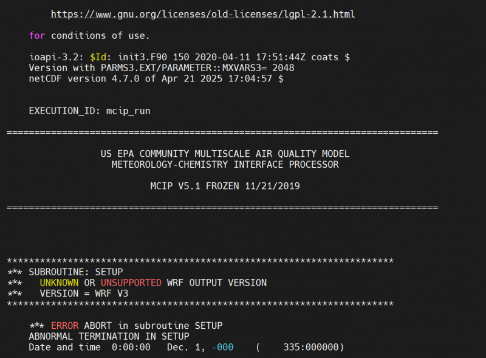Click the equals-sign separator above the EPA heading
Screen dimensions: 486x358
(222, 133)
